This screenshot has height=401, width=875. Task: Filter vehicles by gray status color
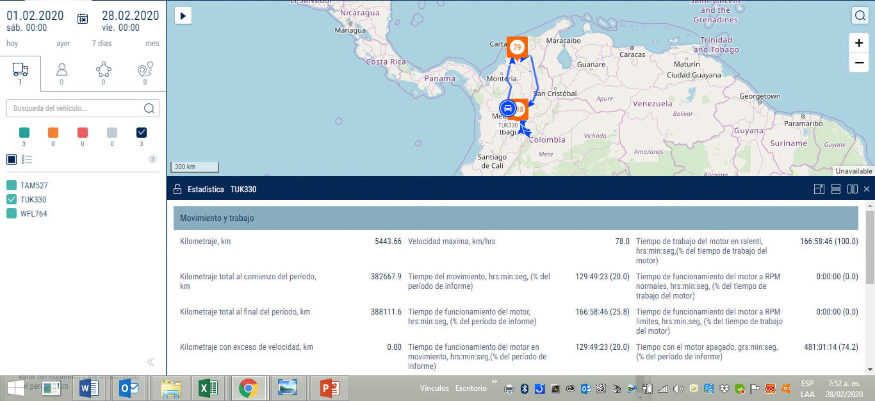[x=112, y=133]
